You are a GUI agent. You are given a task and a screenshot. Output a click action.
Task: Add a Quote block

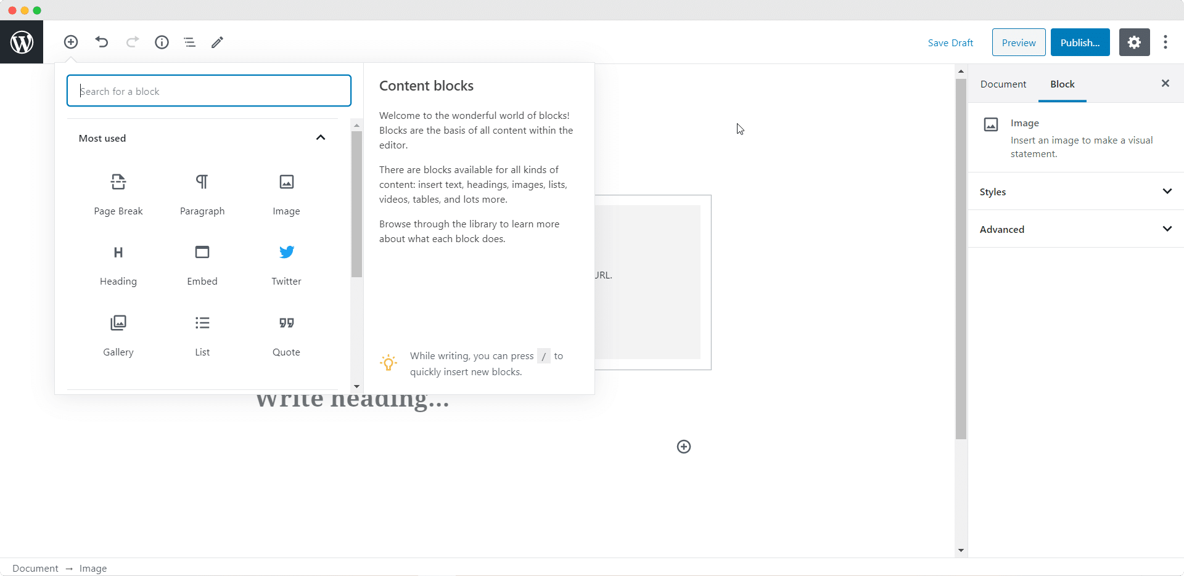coord(286,335)
